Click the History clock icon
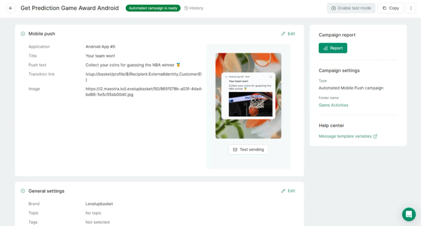Viewport: 421px width, 226px height. pos(186,8)
